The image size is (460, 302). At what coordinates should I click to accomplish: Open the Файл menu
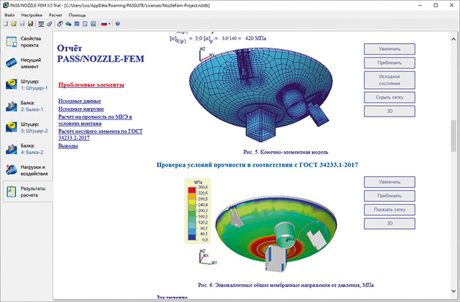click(x=10, y=15)
